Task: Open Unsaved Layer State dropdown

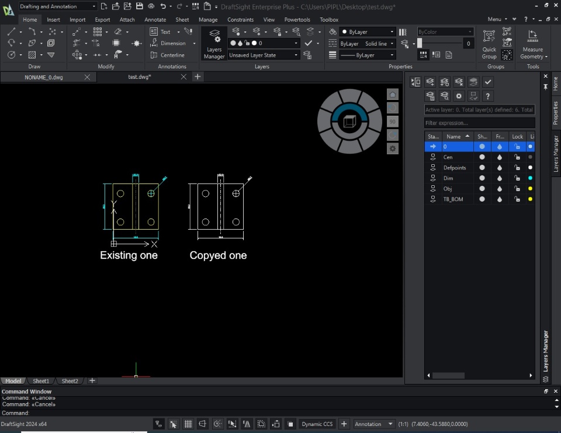Action: pos(264,55)
